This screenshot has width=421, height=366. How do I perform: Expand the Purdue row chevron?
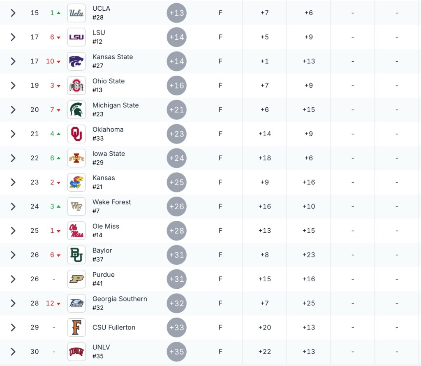[13, 279]
